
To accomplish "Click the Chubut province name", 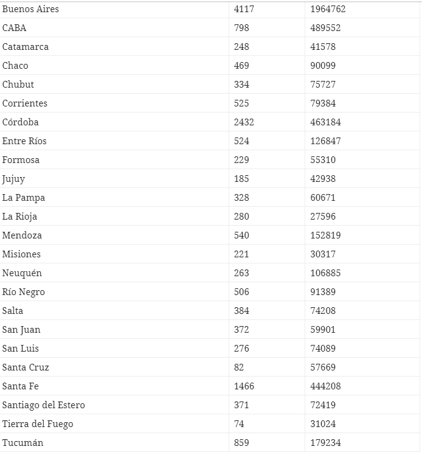I will pyautogui.click(x=18, y=85).
